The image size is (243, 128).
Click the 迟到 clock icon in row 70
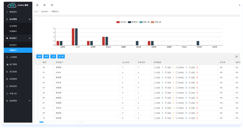(x=190, y=118)
